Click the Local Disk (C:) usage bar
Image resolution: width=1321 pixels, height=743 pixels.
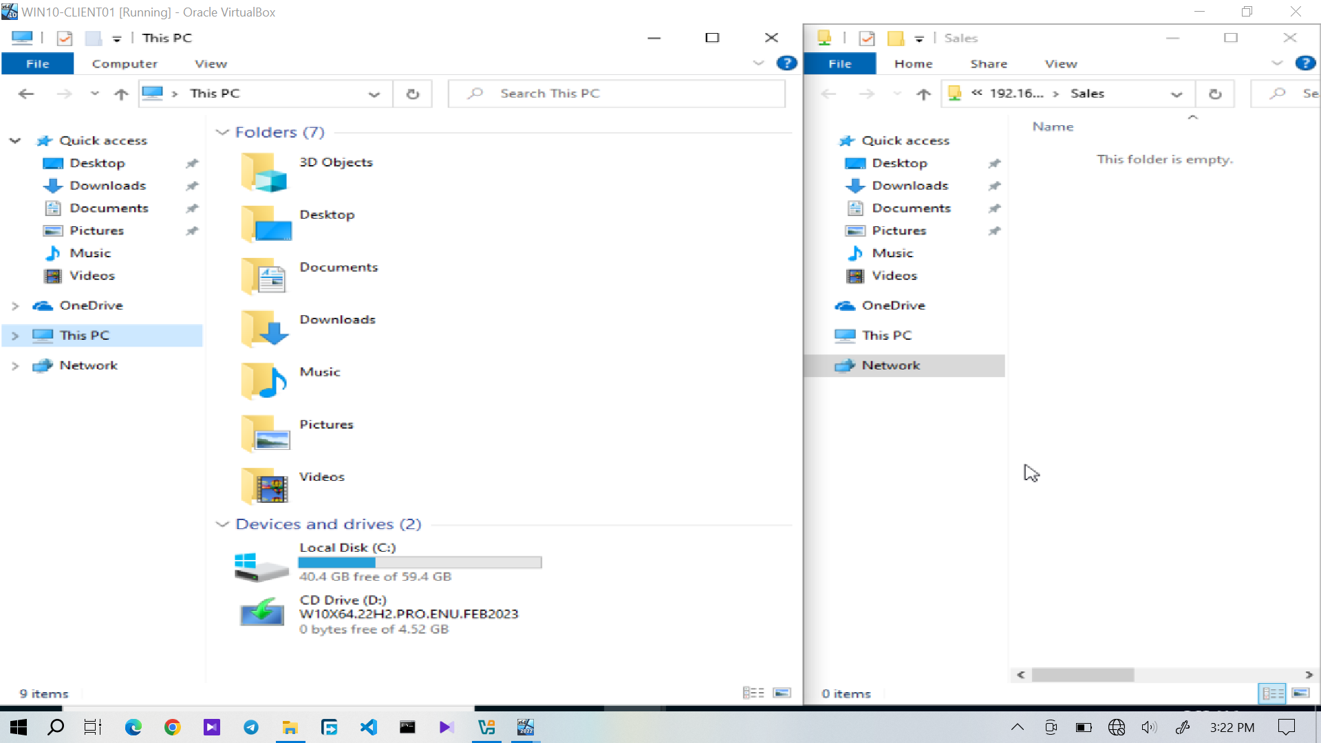(420, 563)
